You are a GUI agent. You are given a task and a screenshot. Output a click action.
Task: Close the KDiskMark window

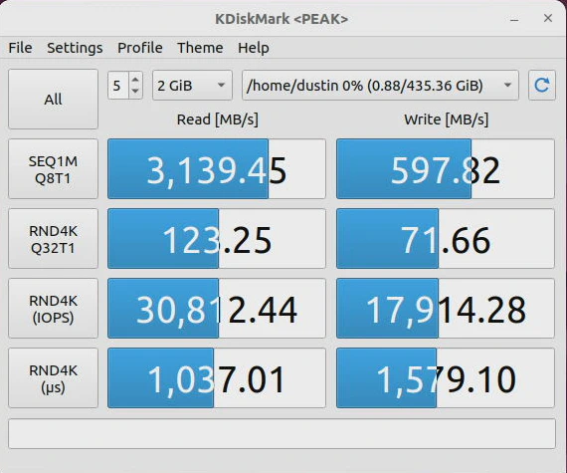click(x=548, y=18)
